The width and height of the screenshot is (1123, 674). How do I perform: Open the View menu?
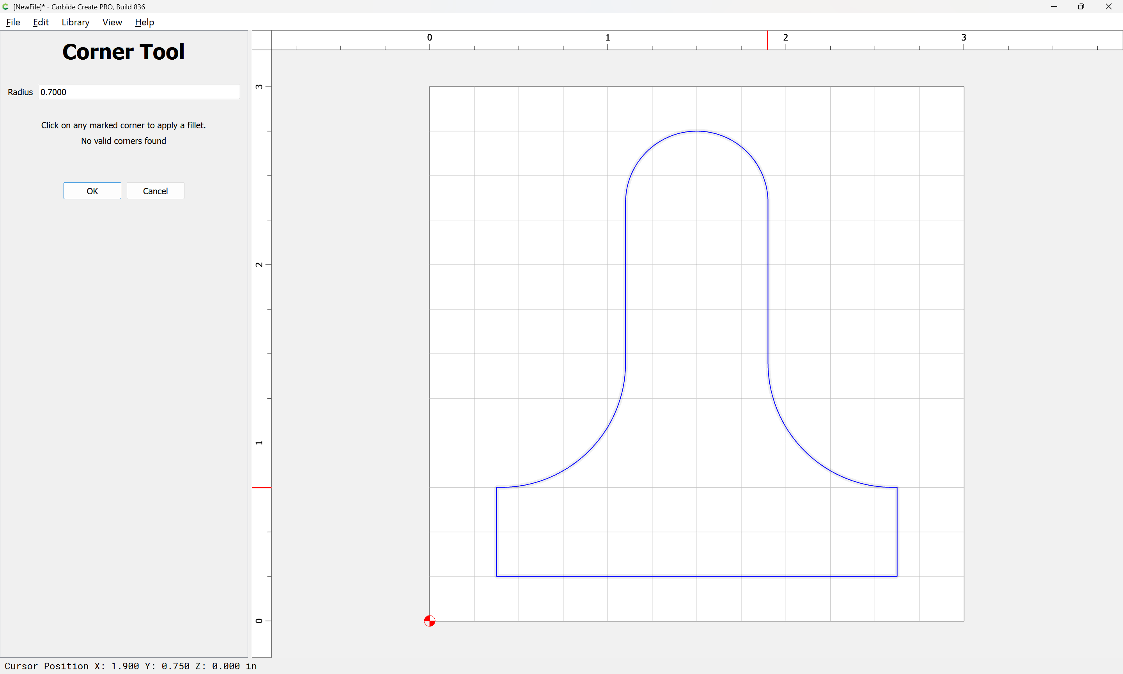pyautogui.click(x=112, y=22)
